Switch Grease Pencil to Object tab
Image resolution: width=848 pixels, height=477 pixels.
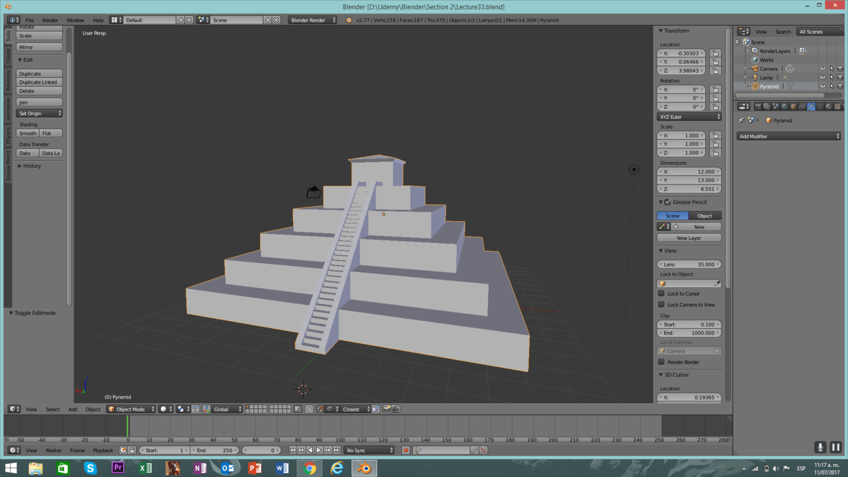[704, 216]
